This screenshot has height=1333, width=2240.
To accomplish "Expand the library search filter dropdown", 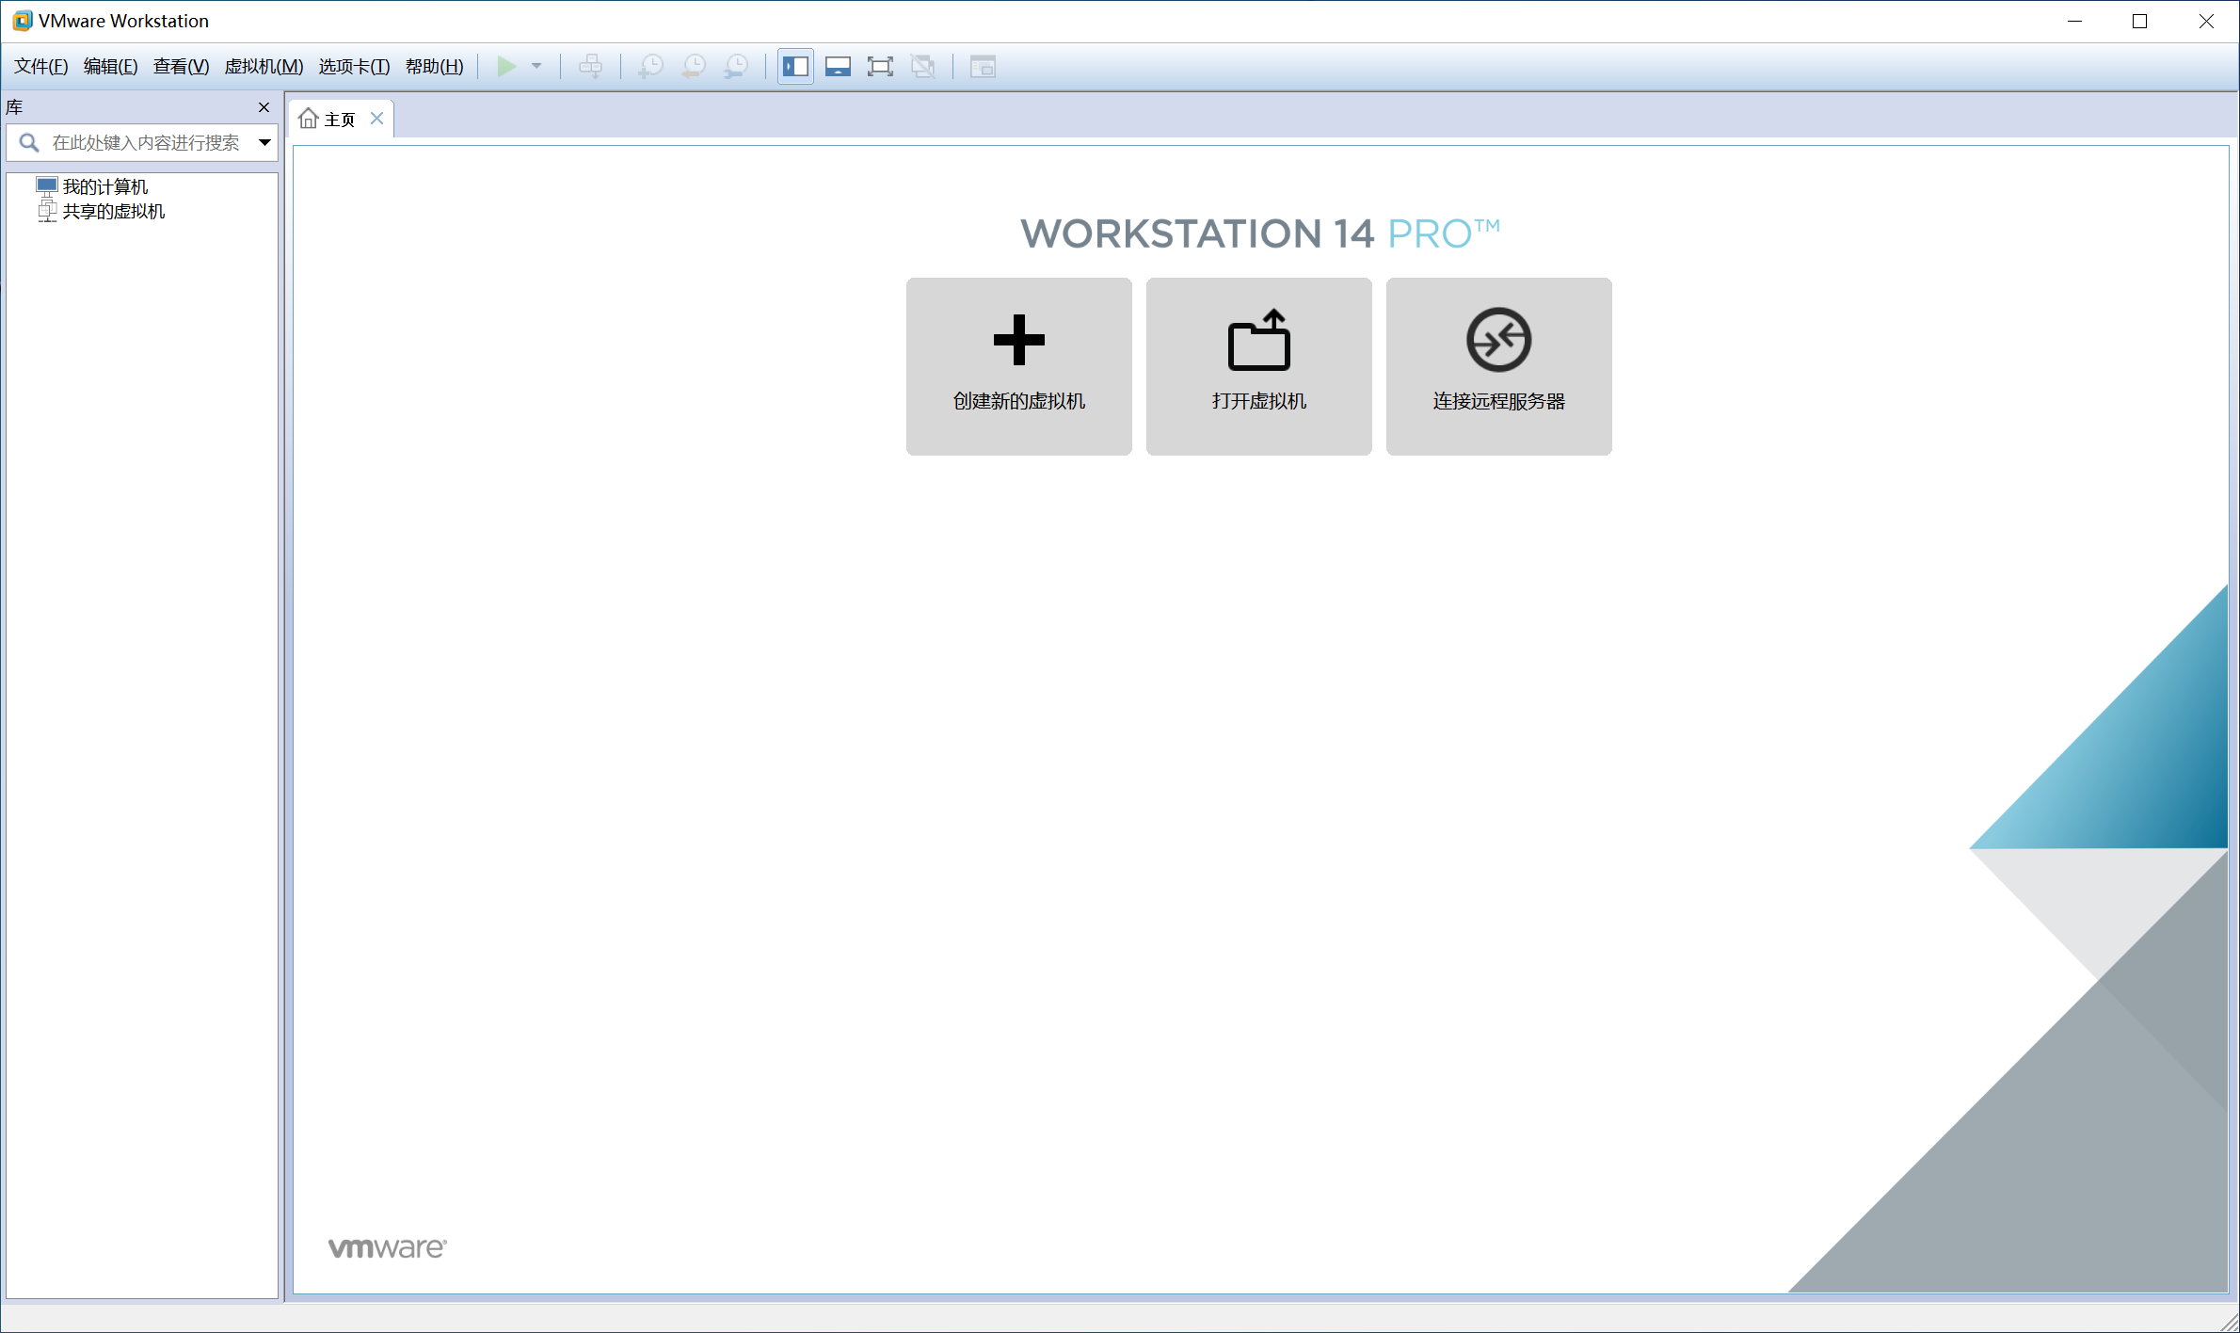I will pyautogui.click(x=265, y=142).
